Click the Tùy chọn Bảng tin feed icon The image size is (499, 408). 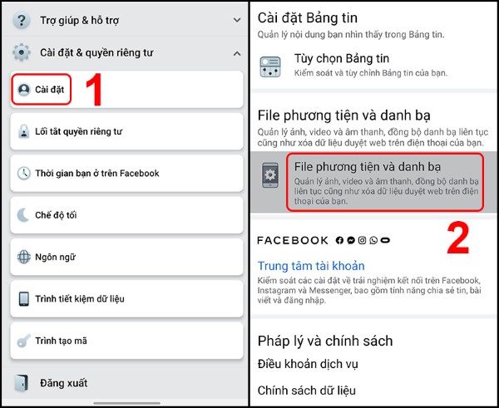pyautogui.click(x=270, y=66)
